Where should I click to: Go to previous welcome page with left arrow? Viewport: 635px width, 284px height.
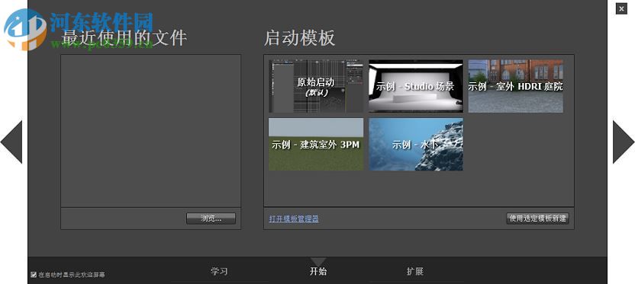pos(11,142)
